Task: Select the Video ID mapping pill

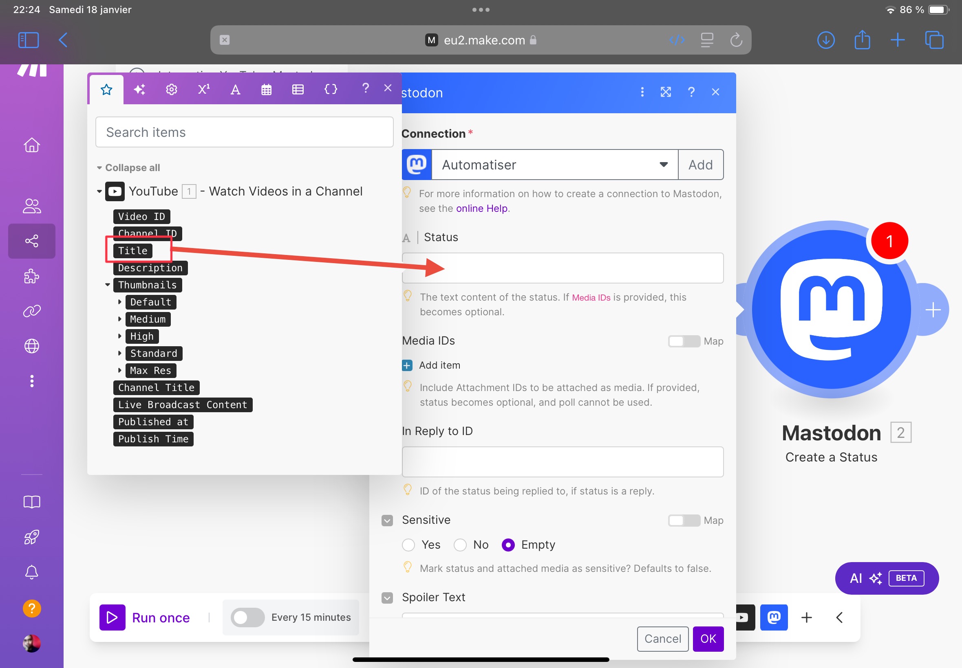Action: 141,216
